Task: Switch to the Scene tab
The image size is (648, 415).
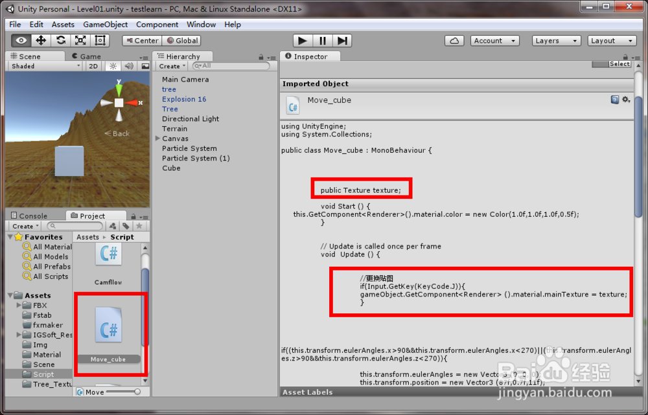Action: 36,56
